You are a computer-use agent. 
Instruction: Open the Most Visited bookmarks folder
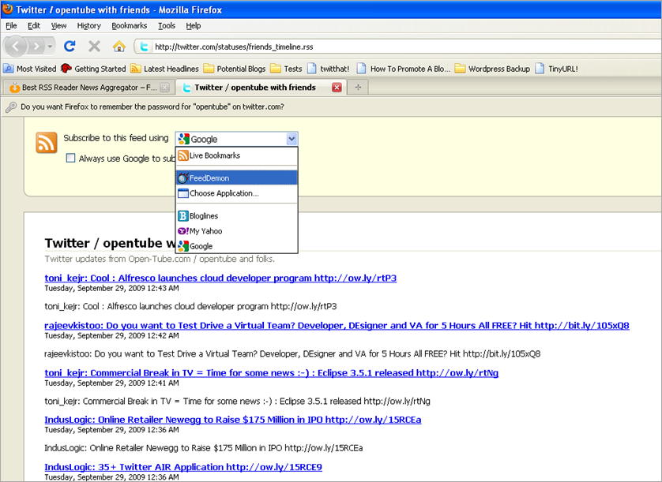30,69
